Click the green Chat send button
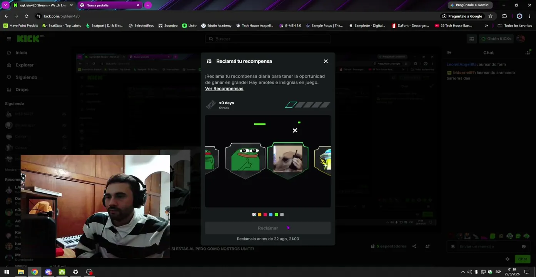 pyautogui.click(x=522, y=259)
